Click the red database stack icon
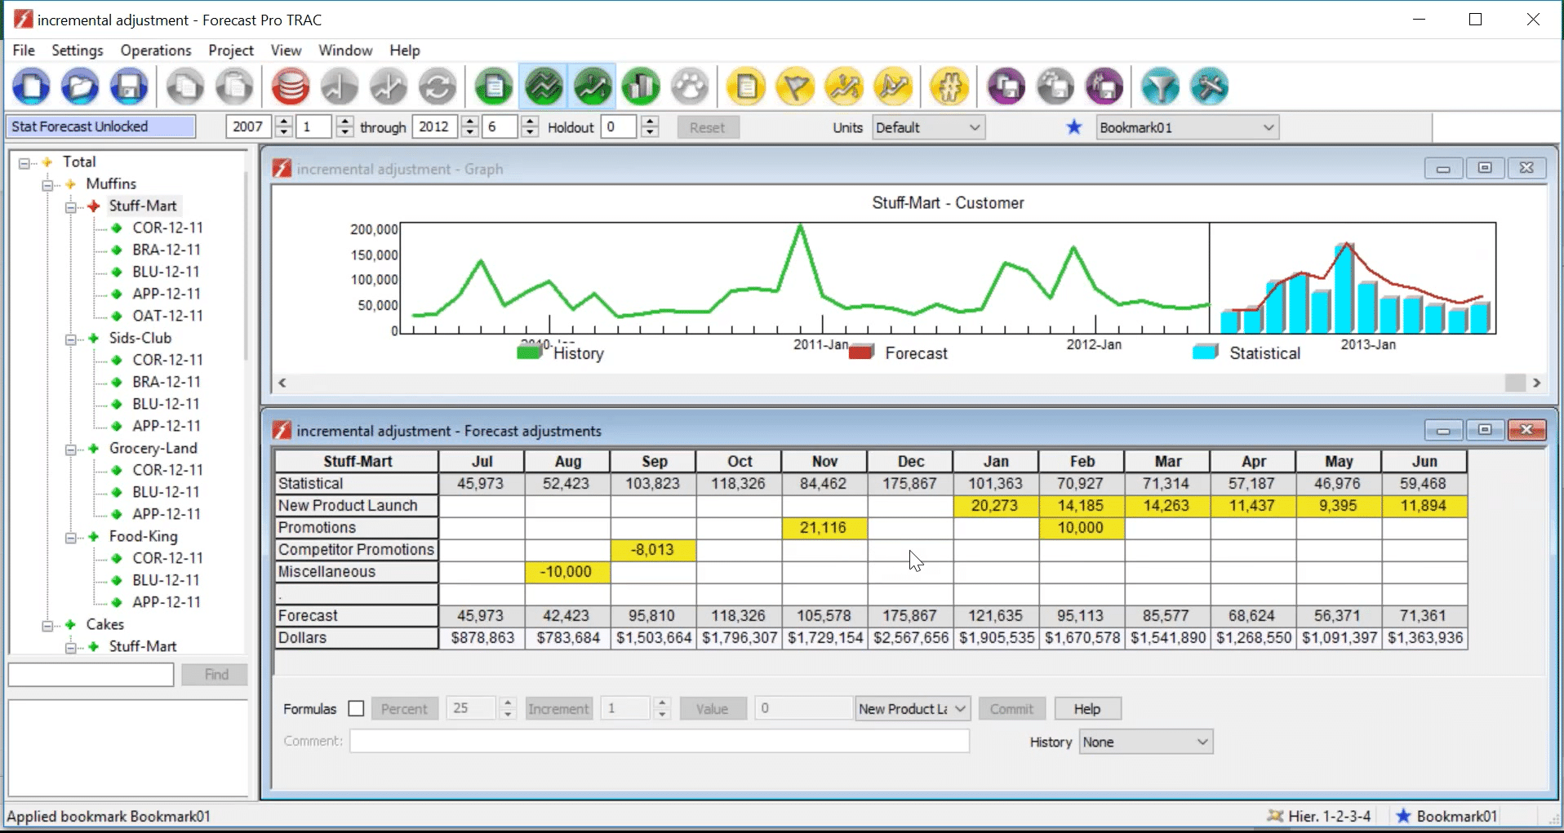 click(x=290, y=86)
